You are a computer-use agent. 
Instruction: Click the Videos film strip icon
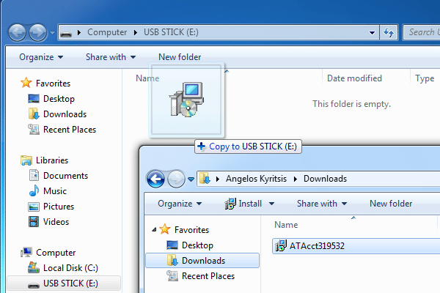[x=34, y=222]
